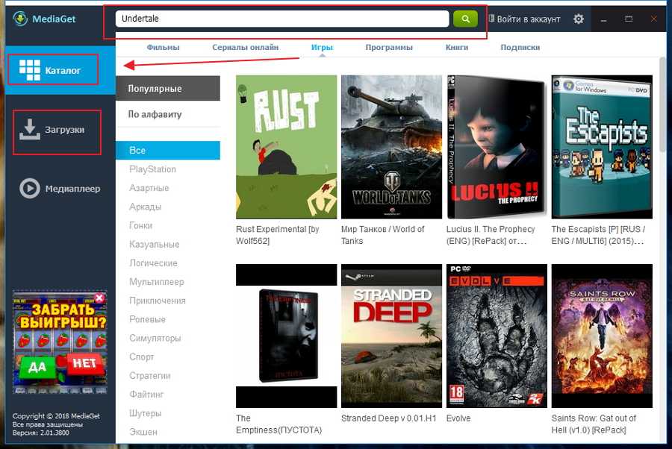Screen dimensions: 672x449
Task: Filter games by Стратегии
Action: [150, 375]
